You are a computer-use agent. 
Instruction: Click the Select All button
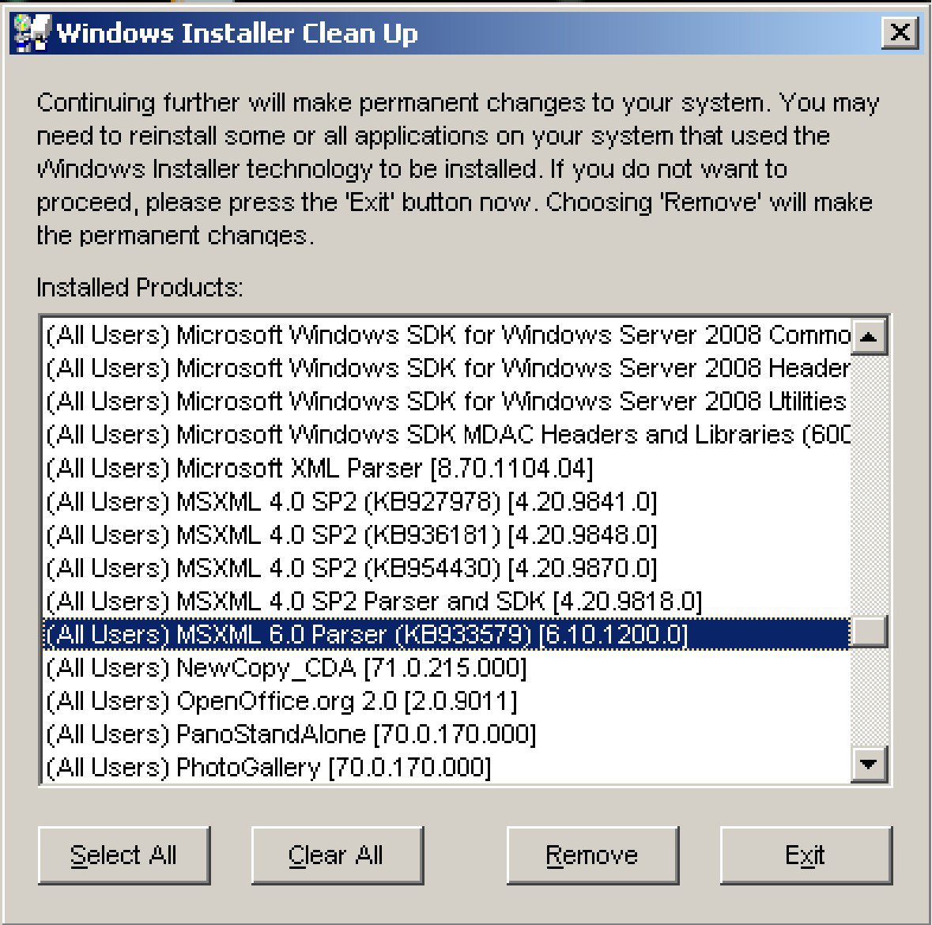(x=123, y=855)
